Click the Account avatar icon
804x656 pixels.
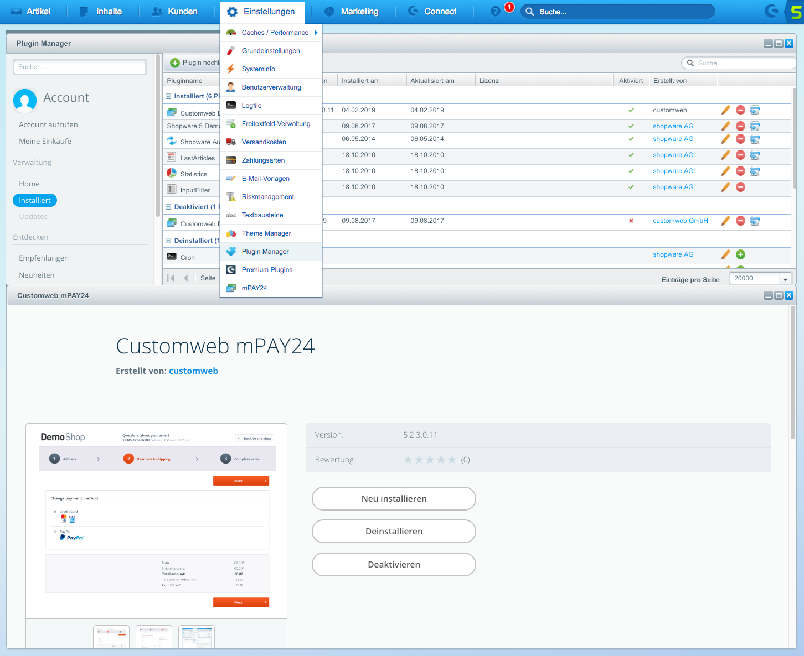tap(25, 100)
